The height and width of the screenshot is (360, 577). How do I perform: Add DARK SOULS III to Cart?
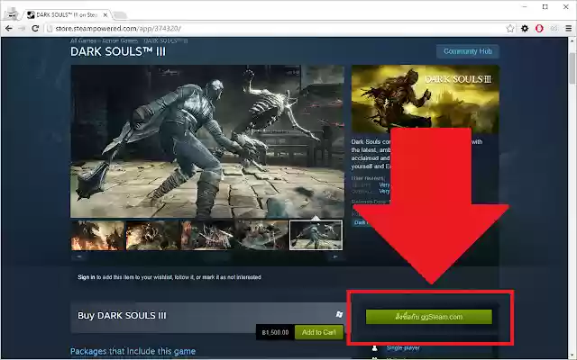[318, 332]
